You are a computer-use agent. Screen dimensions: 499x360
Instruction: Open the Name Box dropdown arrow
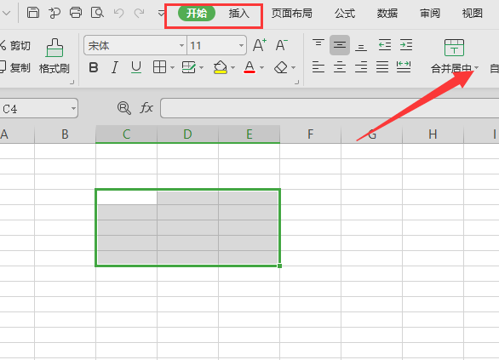[73, 108]
